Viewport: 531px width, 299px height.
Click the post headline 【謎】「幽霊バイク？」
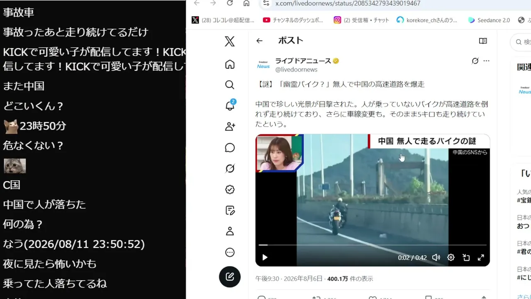tap(340, 84)
